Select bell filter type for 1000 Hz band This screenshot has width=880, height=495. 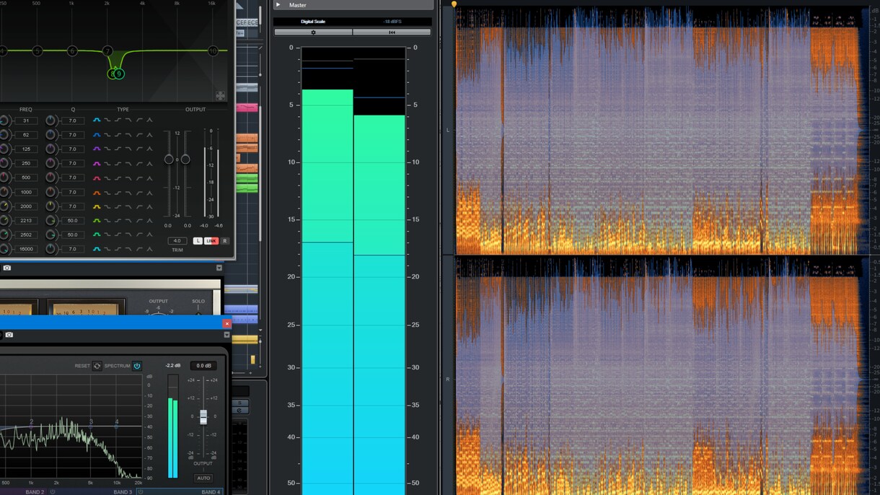pos(97,192)
